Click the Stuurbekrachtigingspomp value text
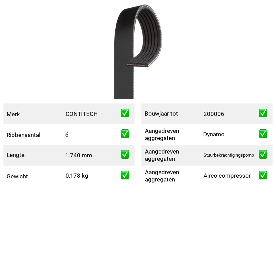Viewport: 276px width, 276px height. pos(229,155)
